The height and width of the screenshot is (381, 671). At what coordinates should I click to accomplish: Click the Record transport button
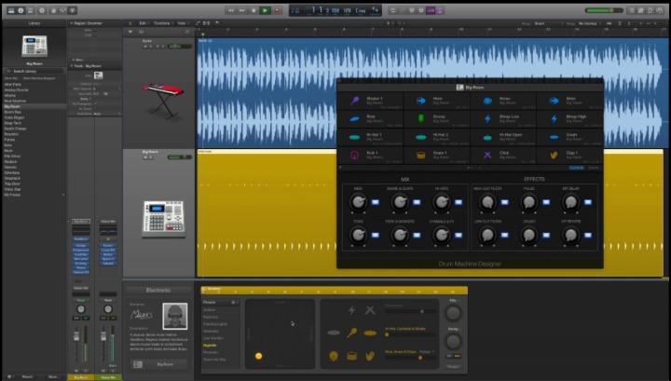tap(279, 10)
